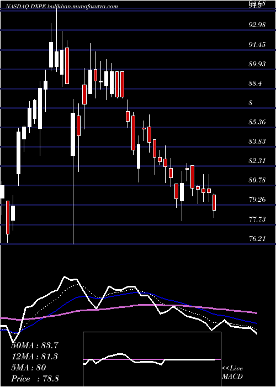Click the 92.98 price axis label

(x=258, y=25)
